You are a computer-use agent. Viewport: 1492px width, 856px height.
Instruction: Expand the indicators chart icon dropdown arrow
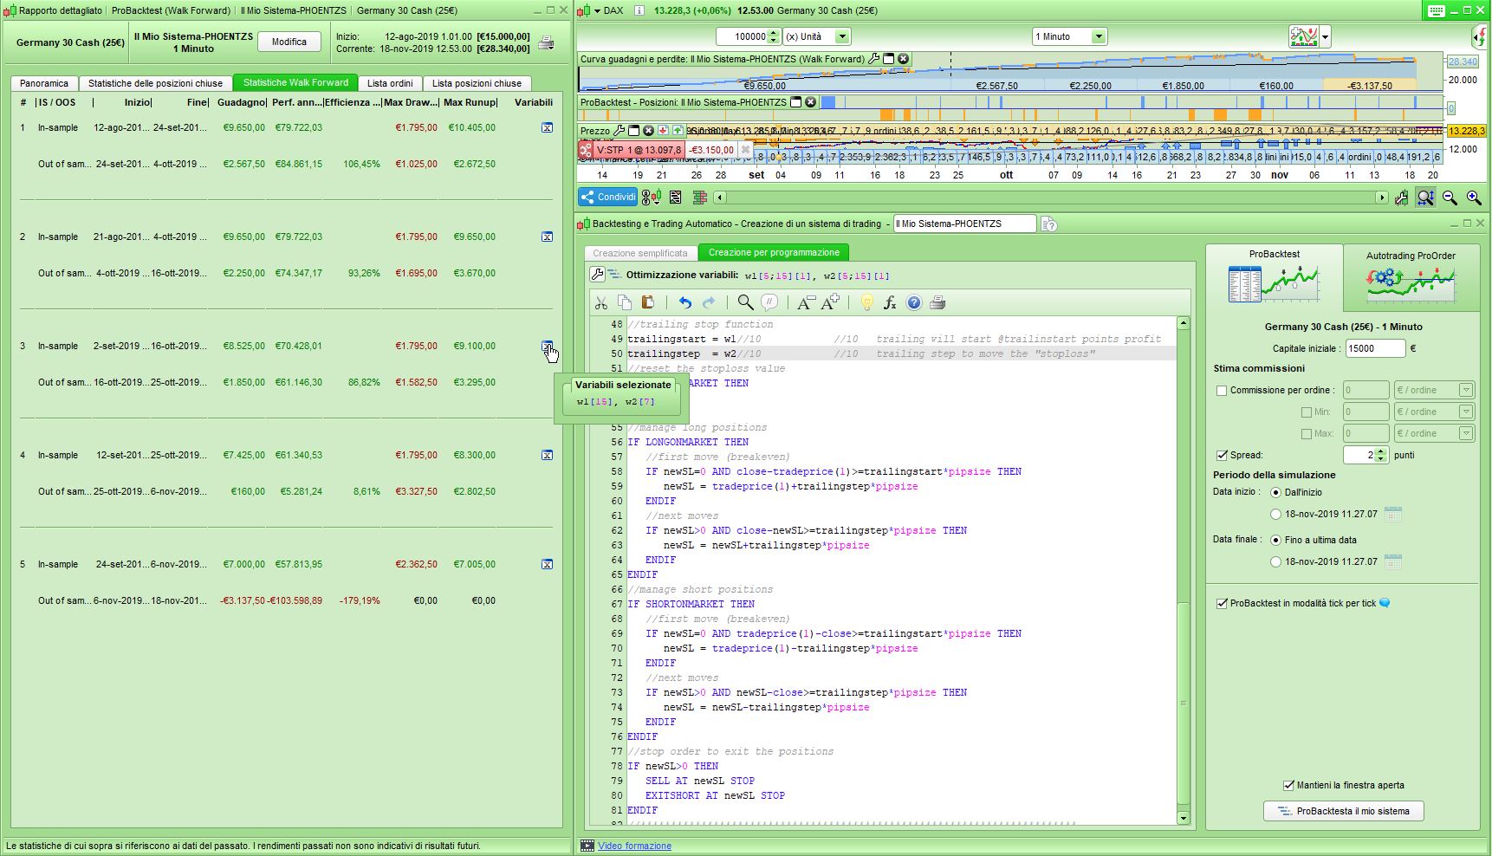click(1325, 37)
